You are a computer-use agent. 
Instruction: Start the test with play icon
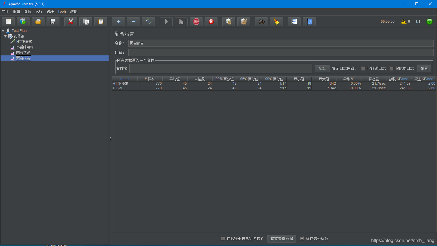[166, 22]
